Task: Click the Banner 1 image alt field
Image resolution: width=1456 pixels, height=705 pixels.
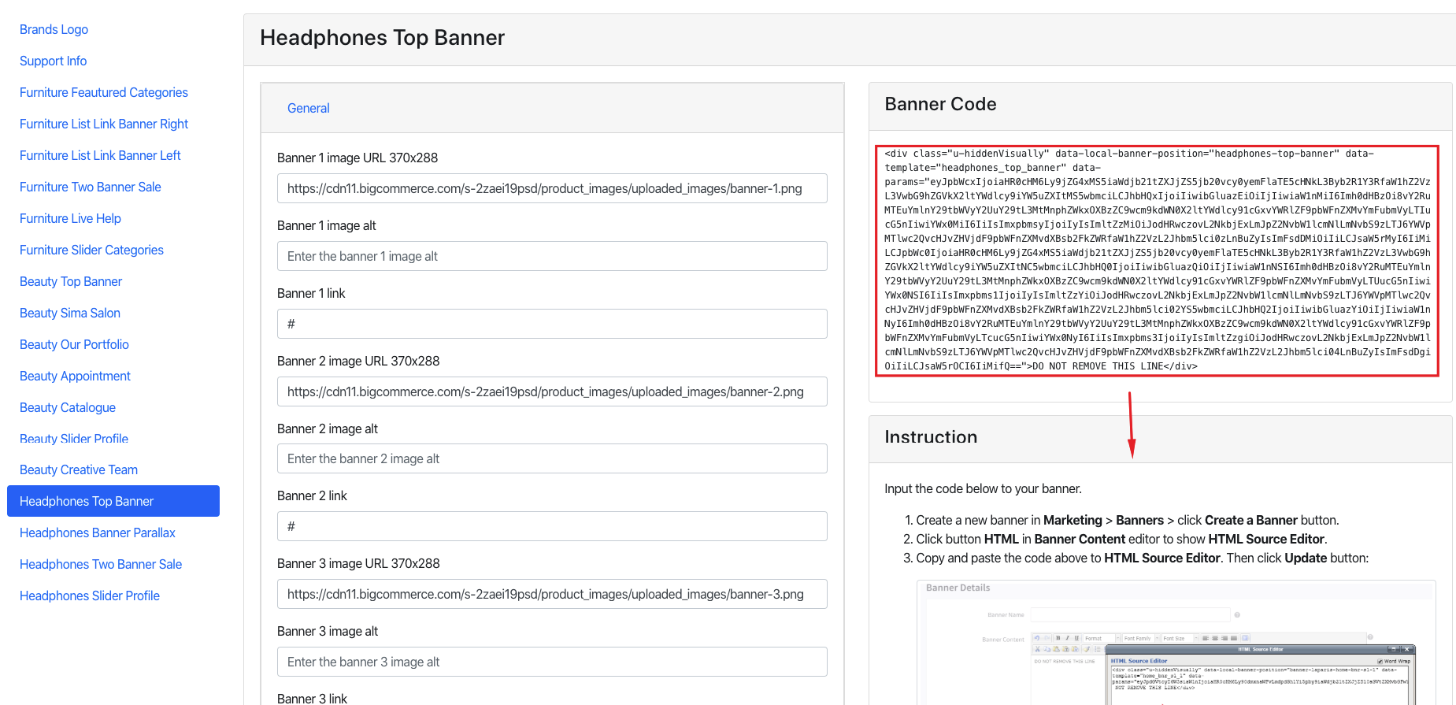Action: 552,256
